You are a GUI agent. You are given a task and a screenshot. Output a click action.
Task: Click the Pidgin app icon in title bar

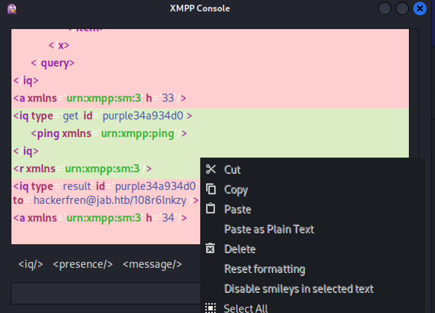point(12,8)
